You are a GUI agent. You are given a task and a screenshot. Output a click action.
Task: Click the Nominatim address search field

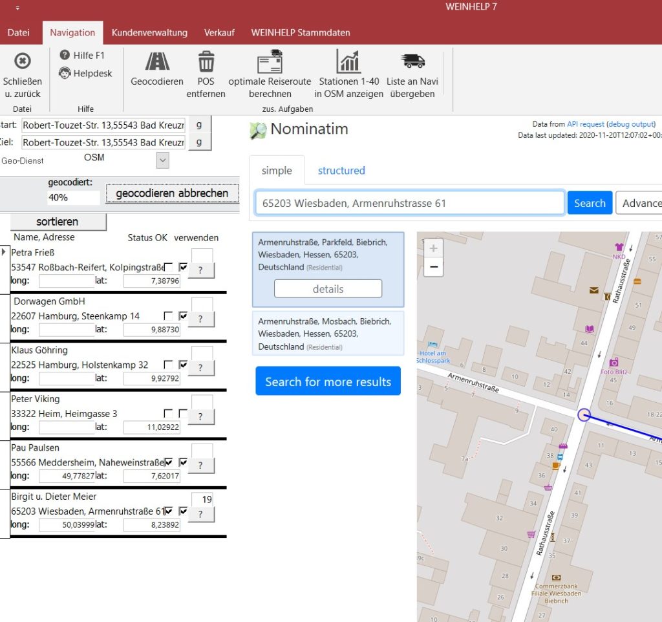[410, 203]
